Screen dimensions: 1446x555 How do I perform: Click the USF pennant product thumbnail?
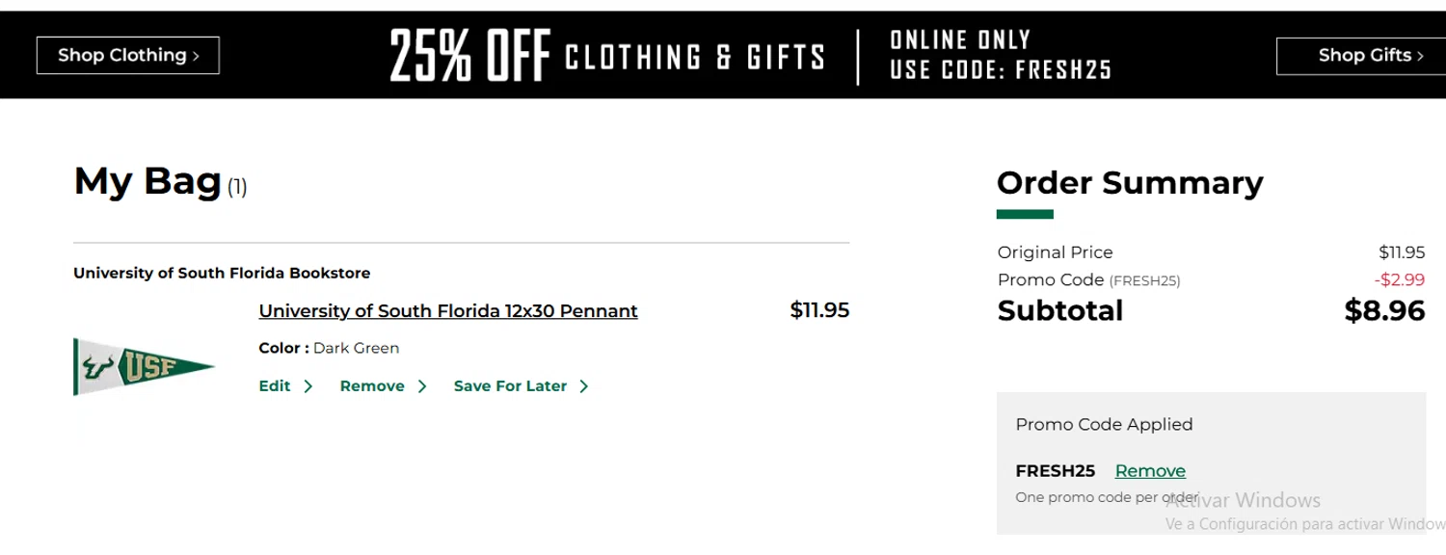(x=144, y=366)
